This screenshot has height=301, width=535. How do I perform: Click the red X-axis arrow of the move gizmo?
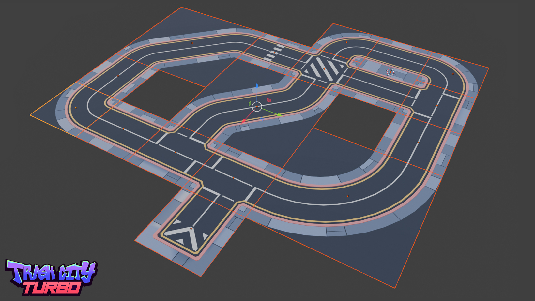(244, 121)
